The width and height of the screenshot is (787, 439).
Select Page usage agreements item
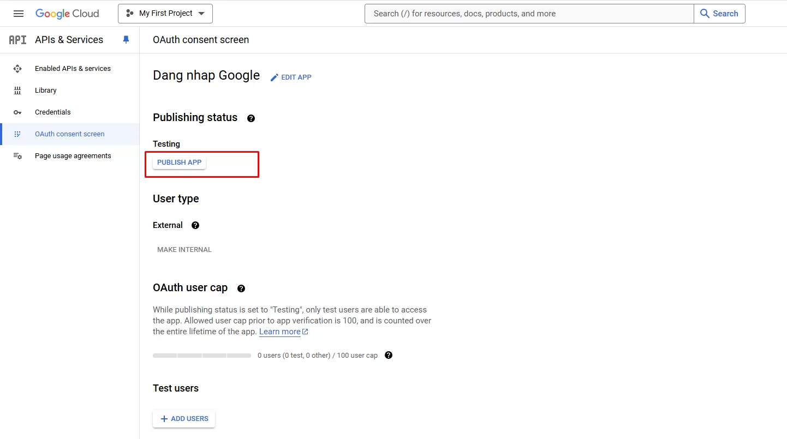point(73,156)
